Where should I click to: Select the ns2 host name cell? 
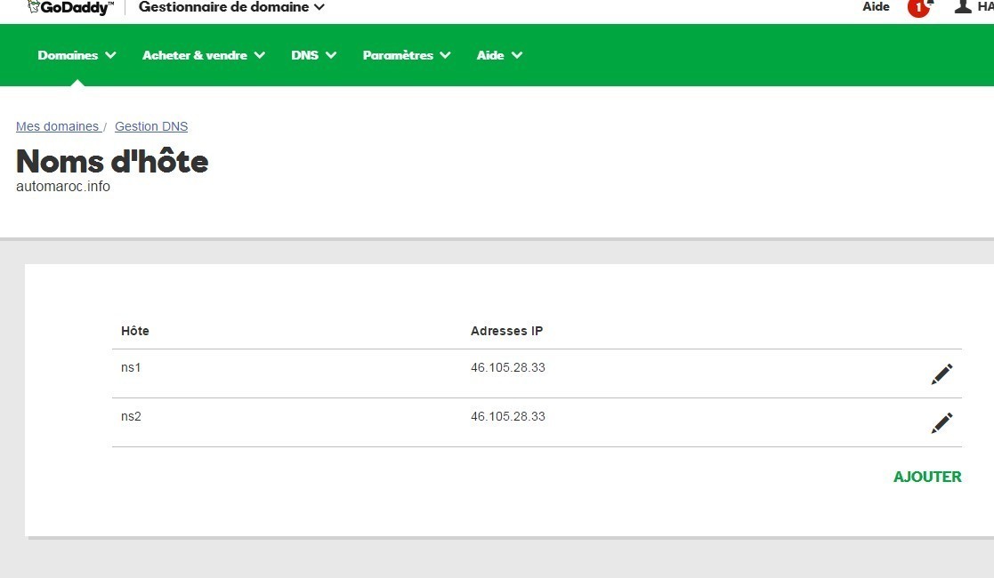click(x=131, y=416)
